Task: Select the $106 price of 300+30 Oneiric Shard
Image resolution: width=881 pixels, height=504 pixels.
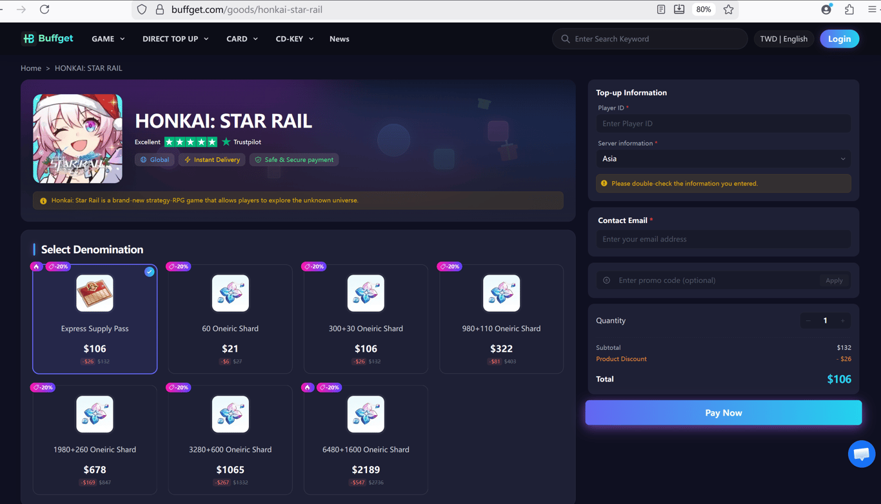Action: coord(366,349)
